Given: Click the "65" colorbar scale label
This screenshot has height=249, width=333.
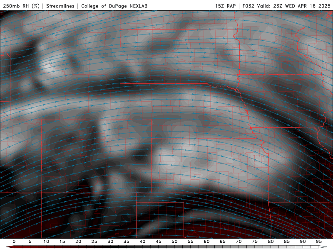Looking at the screenshot, I should pos(223,242).
